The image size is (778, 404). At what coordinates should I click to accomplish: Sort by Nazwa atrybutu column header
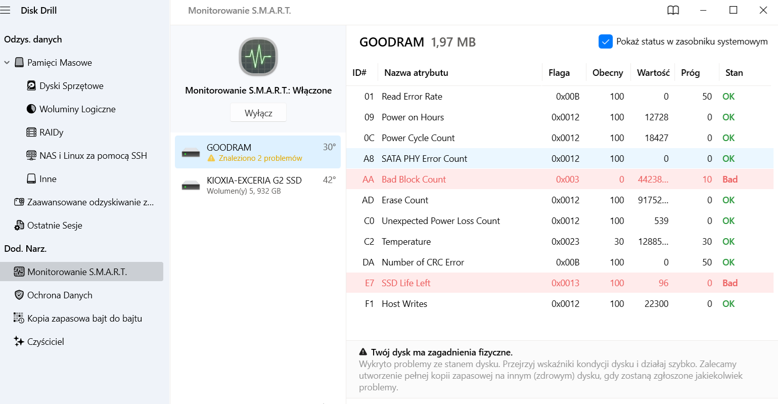(416, 73)
